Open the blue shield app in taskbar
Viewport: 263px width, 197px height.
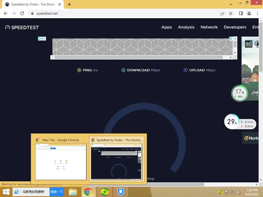coord(121,192)
